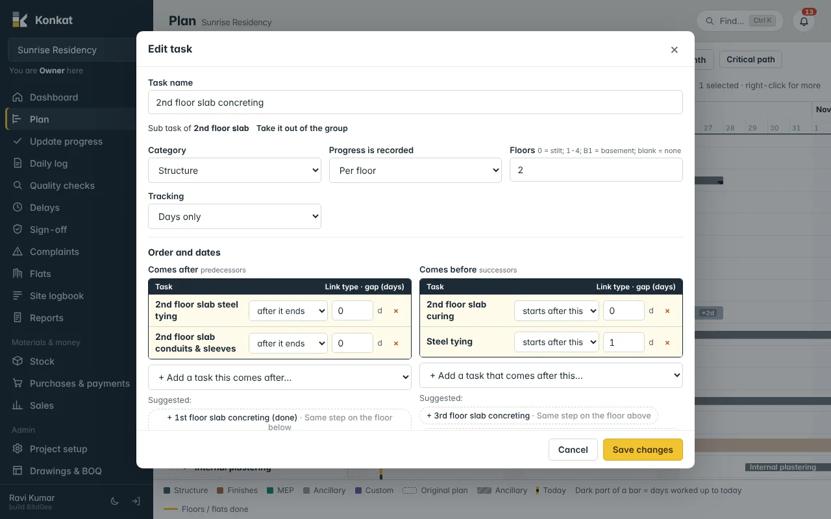Image resolution: width=831 pixels, height=519 pixels.
Task: Remove the 2nd floor slab curing successor
Action: (x=667, y=311)
